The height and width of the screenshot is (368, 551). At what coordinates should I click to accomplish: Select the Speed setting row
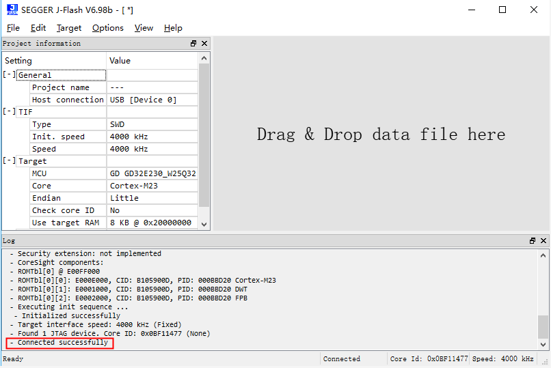(68, 149)
